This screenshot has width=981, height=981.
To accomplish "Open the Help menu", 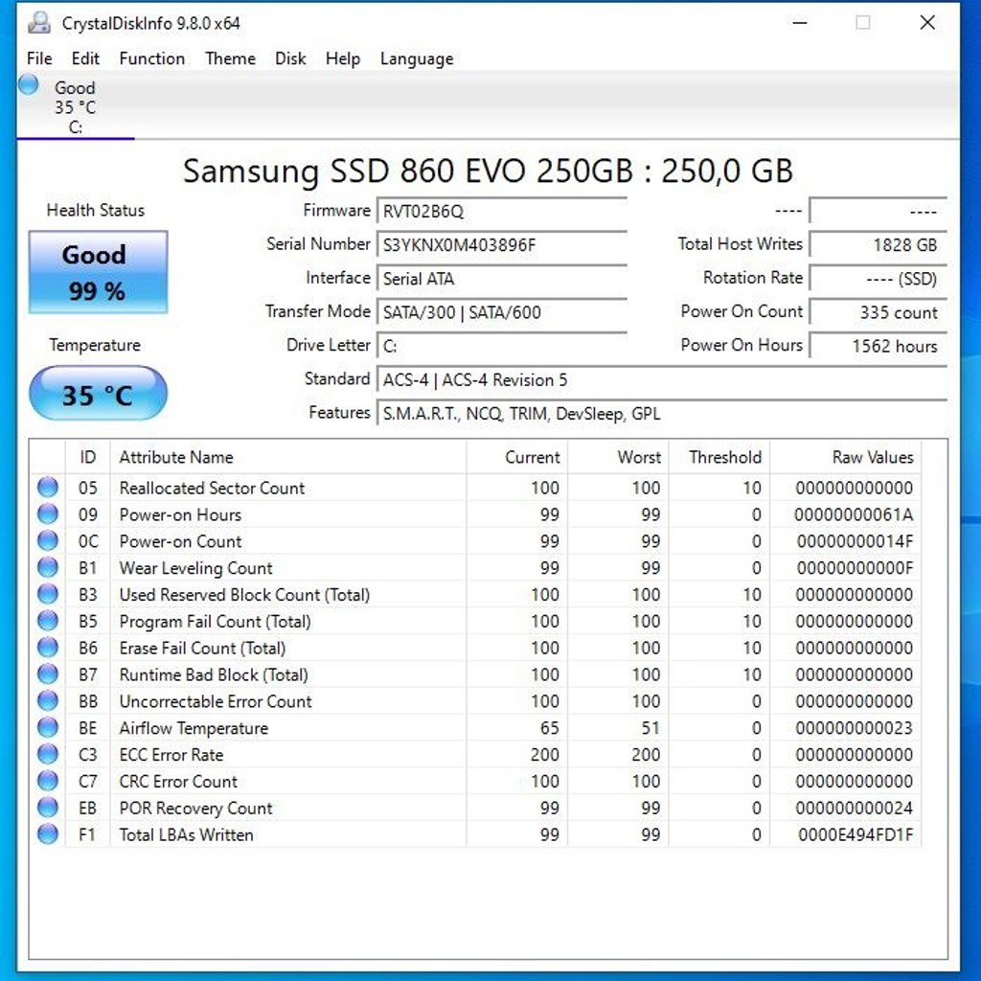I will [x=343, y=58].
